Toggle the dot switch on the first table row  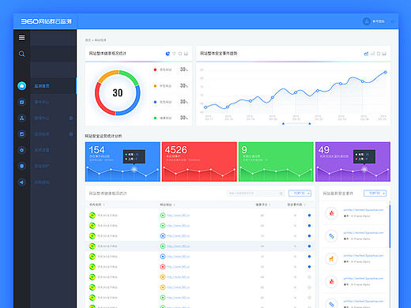point(309,216)
